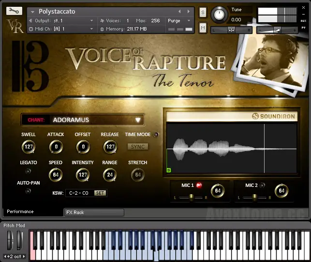311x262 pixels.
Task: Click the Swell knob
Action: click(29, 147)
